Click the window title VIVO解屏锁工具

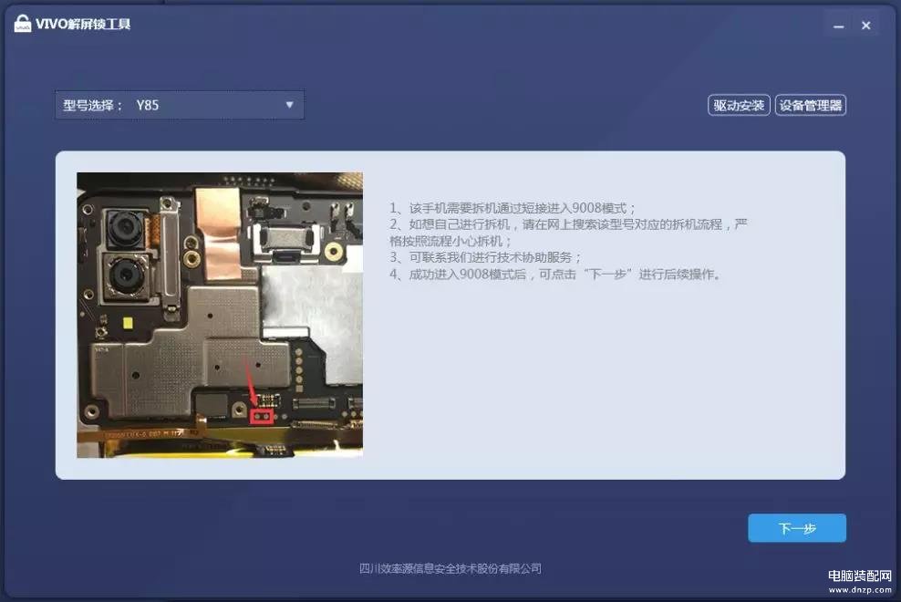83,24
